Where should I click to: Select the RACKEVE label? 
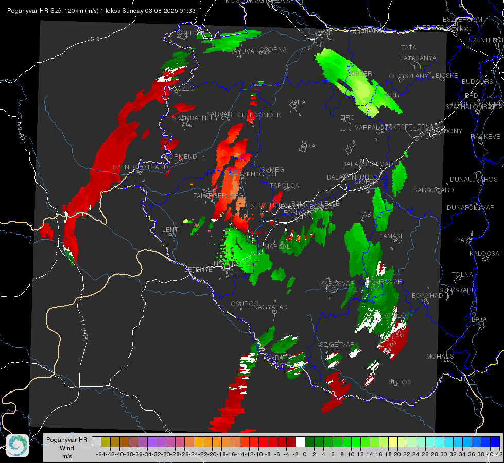(x=485, y=137)
